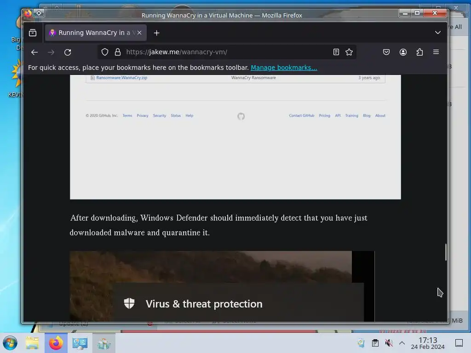
Task: Click the GitHub Security footer link
Action: [x=160, y=115]
